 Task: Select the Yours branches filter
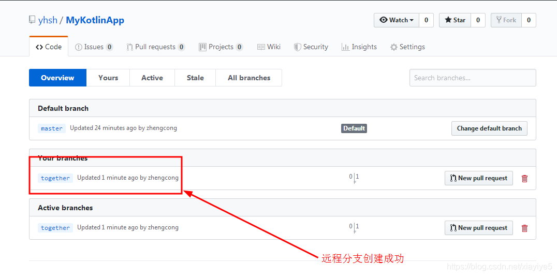tap(108, 78)
